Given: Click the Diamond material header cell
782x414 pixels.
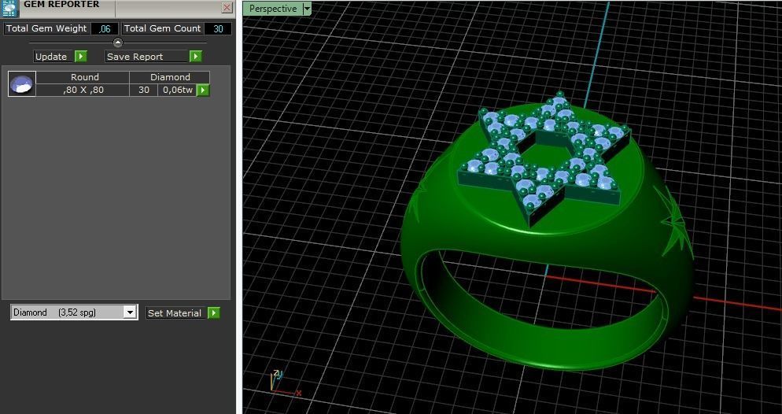Looking at the screenshot, I should [x=170, y=77].
